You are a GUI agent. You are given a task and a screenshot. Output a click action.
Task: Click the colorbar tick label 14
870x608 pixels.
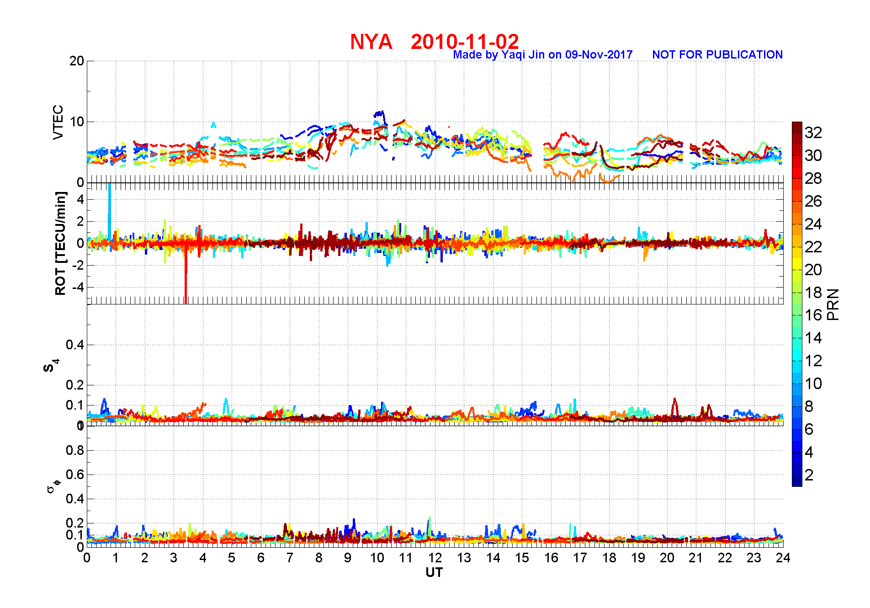click(x=813, y=338)
